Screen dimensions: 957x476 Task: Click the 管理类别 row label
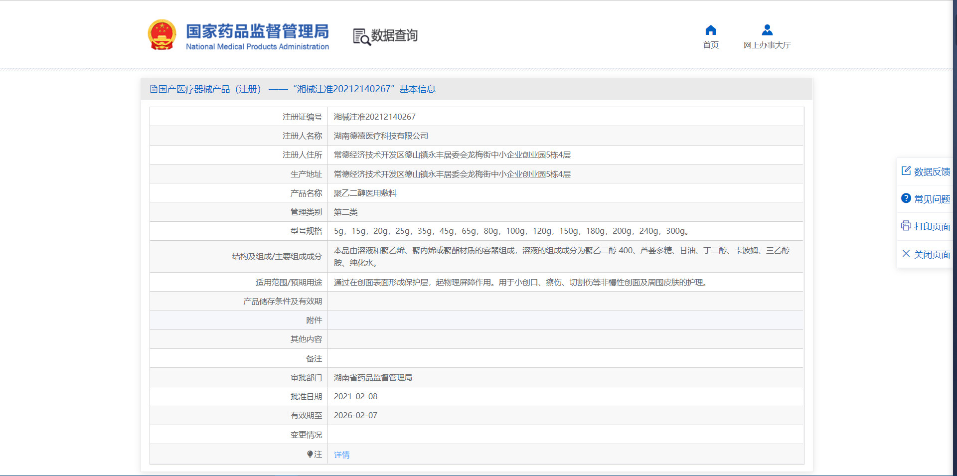coord(307,212)
